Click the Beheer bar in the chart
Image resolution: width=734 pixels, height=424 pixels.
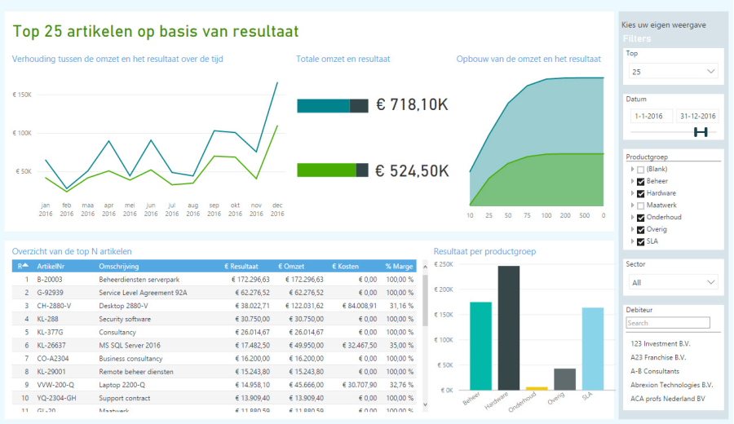click(x=481, y=346)
